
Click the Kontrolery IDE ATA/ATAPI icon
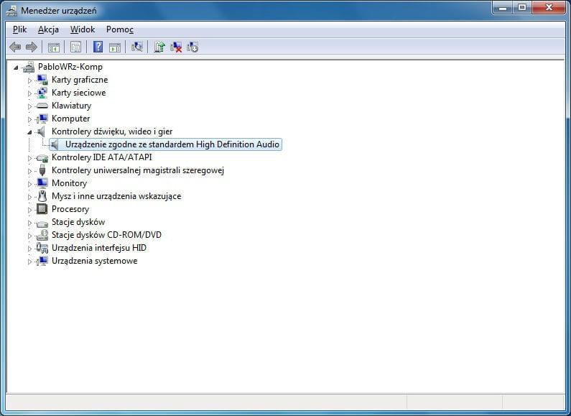pos(42,158)
